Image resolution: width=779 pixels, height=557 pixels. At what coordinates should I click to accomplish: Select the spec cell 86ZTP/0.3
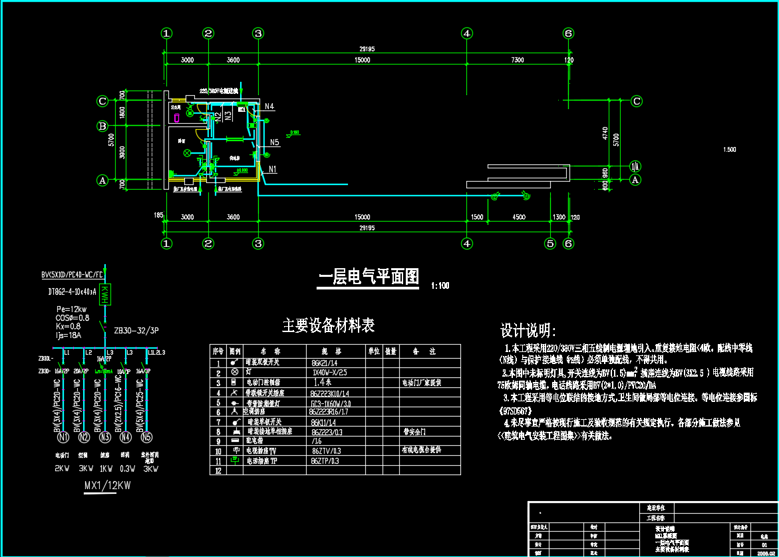pos(325,461)
